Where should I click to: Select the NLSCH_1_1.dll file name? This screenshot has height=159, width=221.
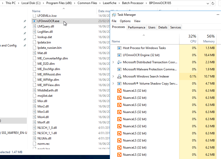(47, 133)
